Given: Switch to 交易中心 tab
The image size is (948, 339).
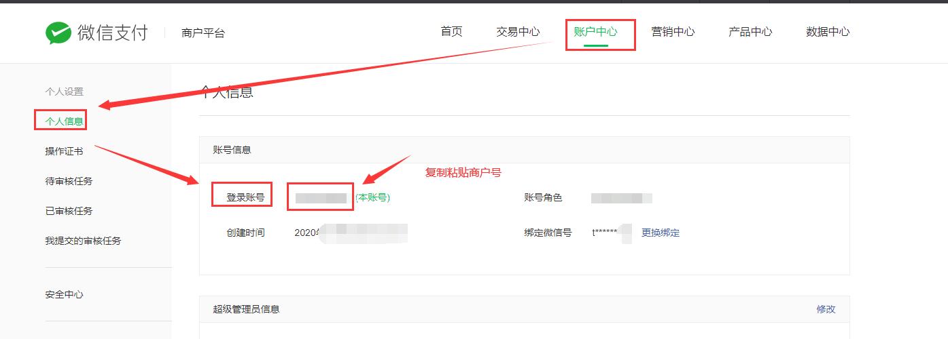Looking at the screenshot, I should (x=518, y=32).
